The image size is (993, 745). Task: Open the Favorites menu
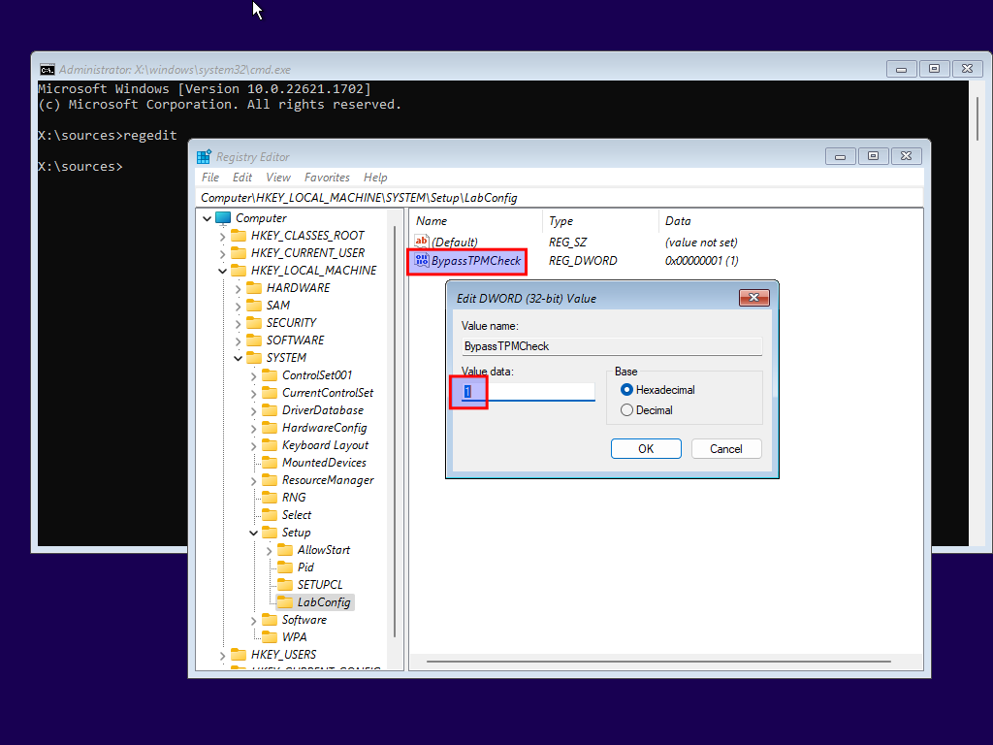coord(327,178)
